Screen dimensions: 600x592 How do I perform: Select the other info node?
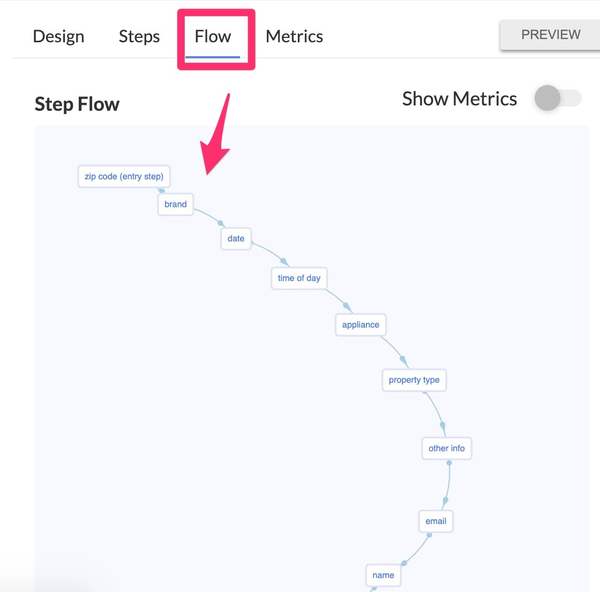click(x=446, y=449)
